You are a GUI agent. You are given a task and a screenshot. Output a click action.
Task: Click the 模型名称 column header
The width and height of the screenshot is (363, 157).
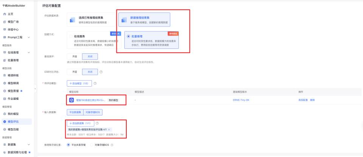tap(73, 92)
